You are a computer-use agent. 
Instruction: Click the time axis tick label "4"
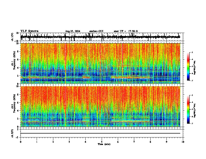click(86, 142)
